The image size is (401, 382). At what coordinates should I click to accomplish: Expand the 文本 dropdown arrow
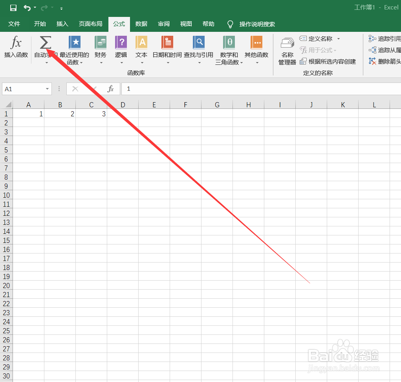(x=142, y=63)
